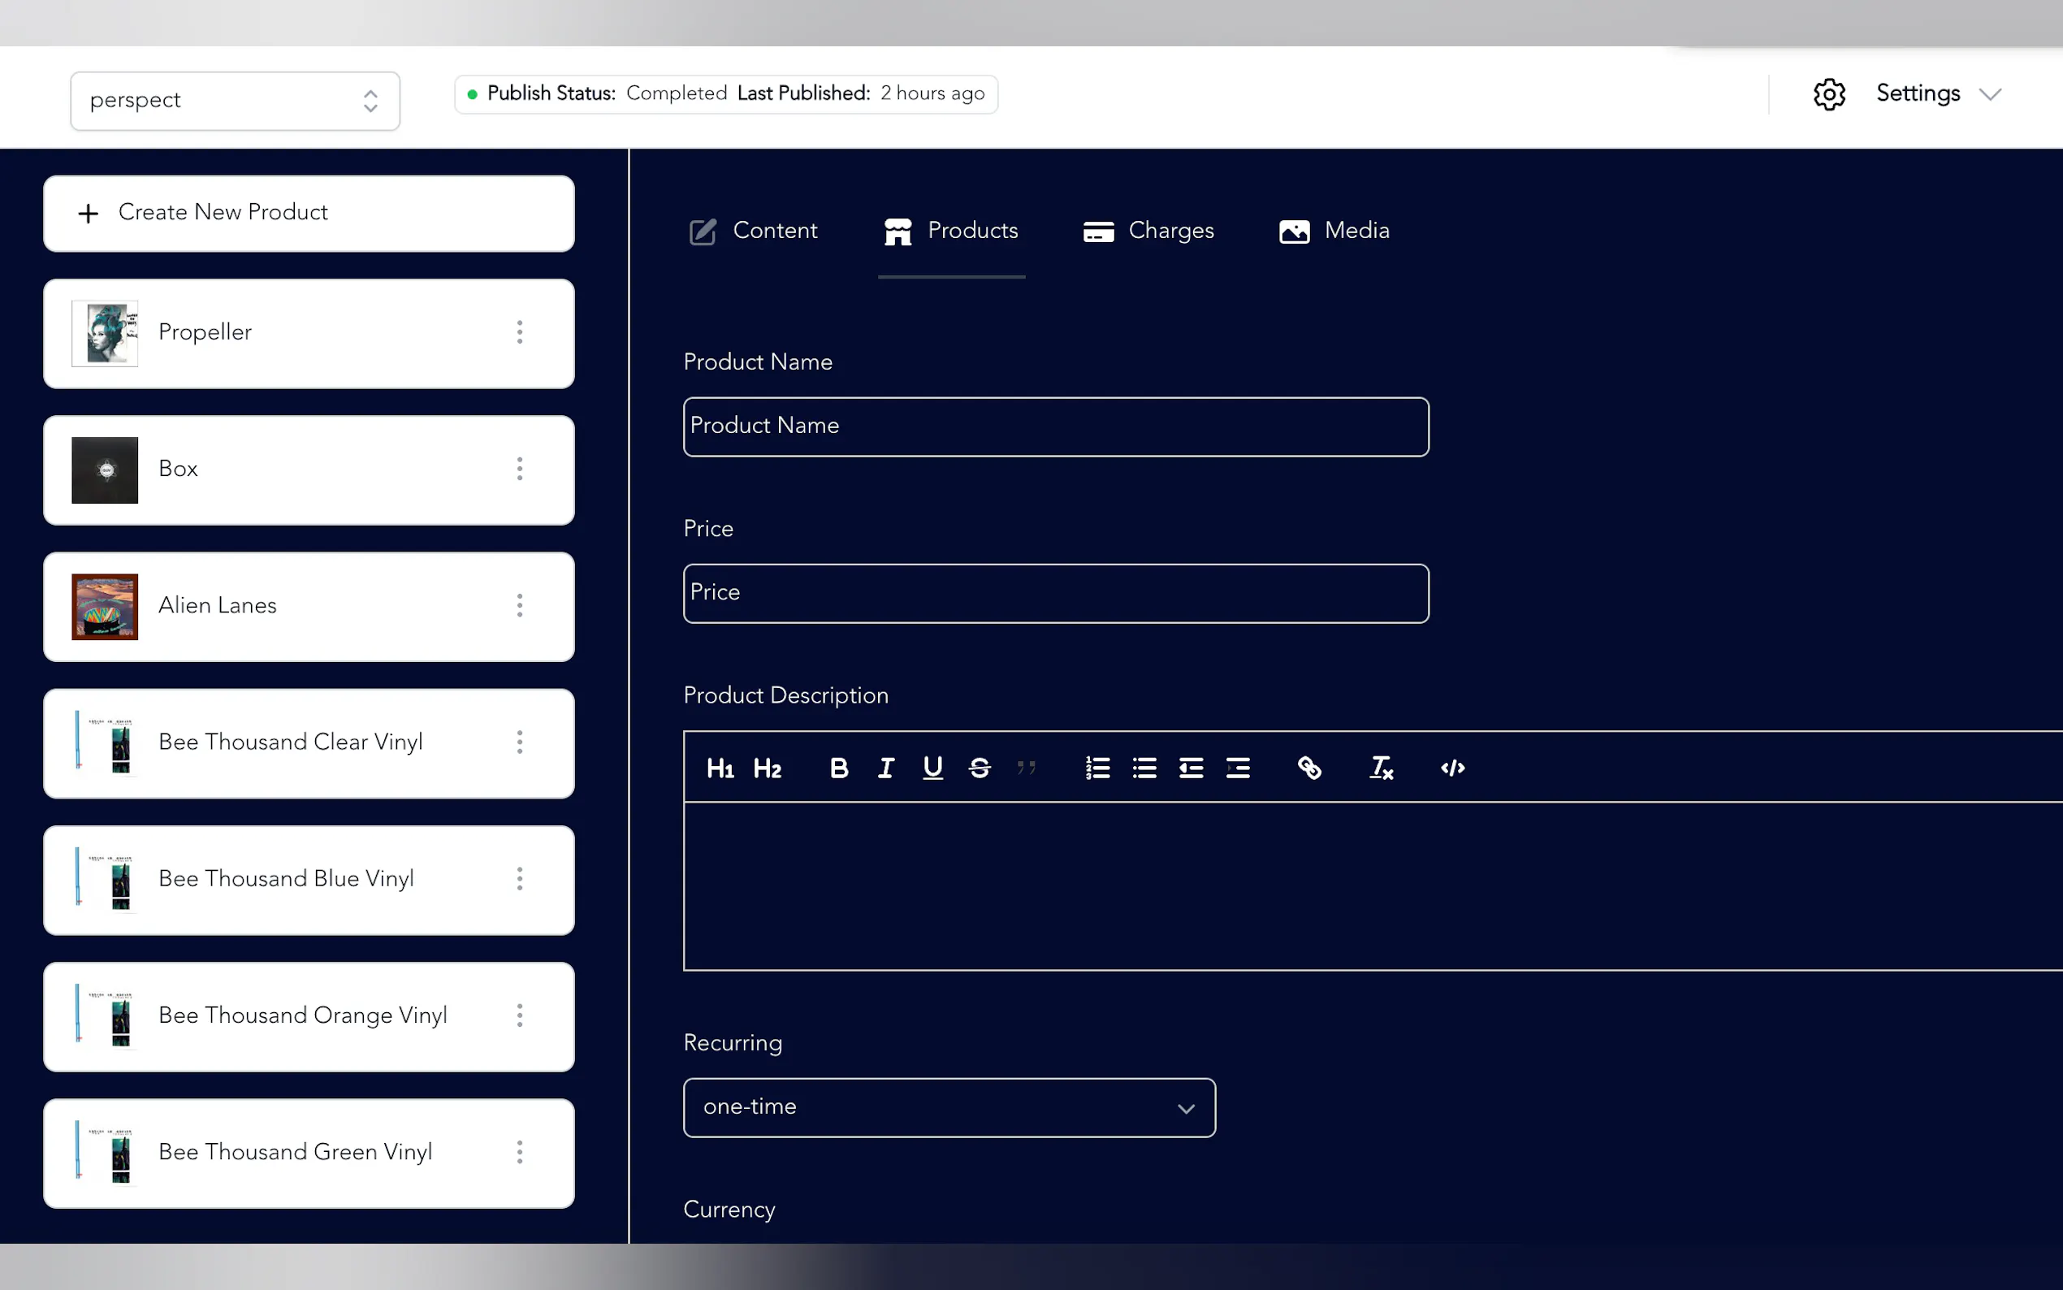Switch to the Media tab

tap(1334, 232)
